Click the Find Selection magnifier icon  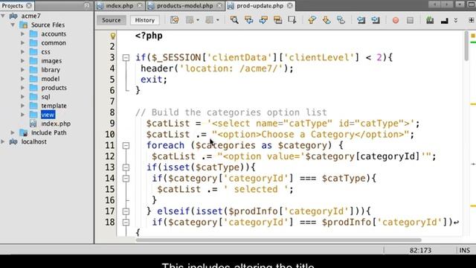(234, 20)
